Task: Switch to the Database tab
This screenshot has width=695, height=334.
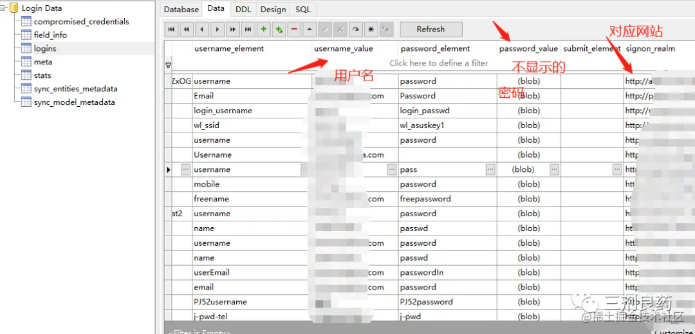Action: click(181, 9)
